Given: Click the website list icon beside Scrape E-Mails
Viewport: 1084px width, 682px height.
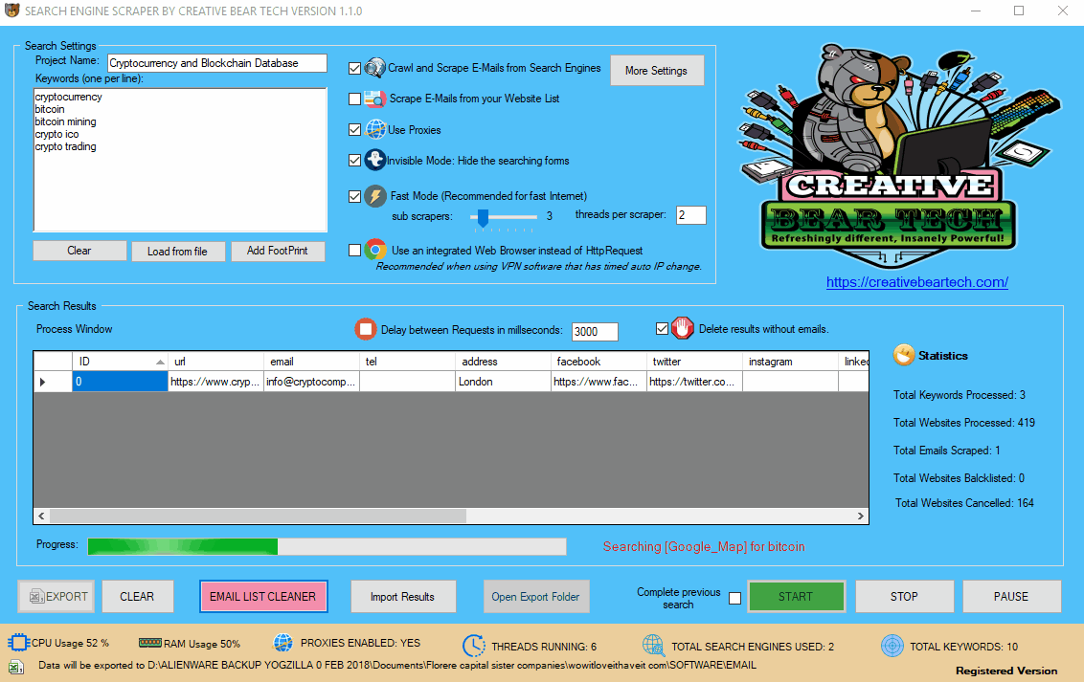Looking at the screenshot, I should [x=374, y=99].
